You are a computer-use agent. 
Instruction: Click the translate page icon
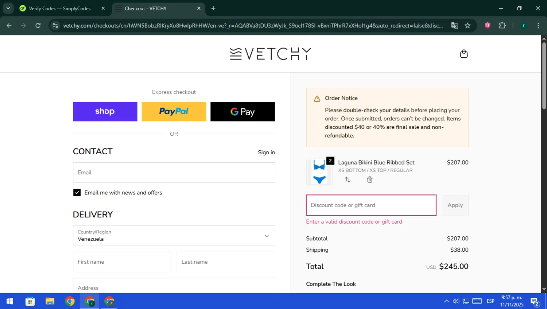pyautogui.click(x=454, y=26)
